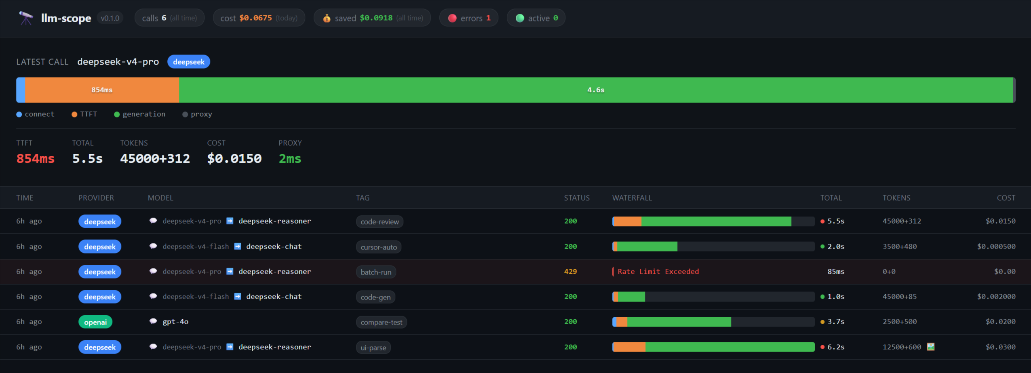Click red latency dot beside 5.5s total
Screen dimensions: 1031x373
822,221
